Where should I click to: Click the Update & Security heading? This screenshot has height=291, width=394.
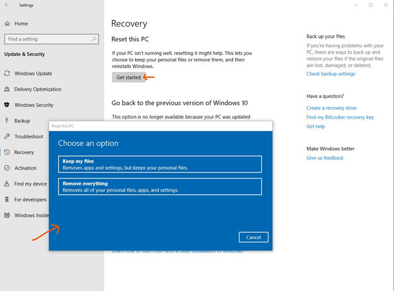tap(25, 54)
